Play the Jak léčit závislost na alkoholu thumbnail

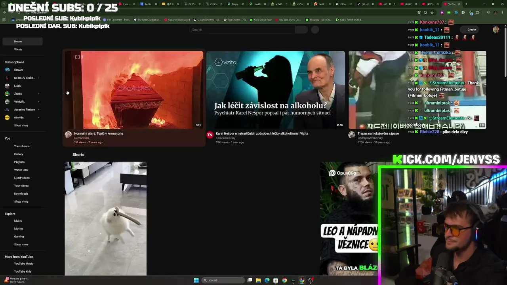pos(276,90)
